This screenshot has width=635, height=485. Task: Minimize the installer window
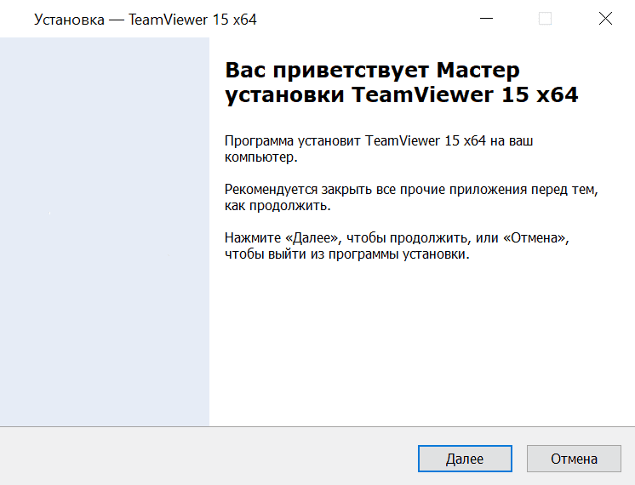tap(486, 19)
